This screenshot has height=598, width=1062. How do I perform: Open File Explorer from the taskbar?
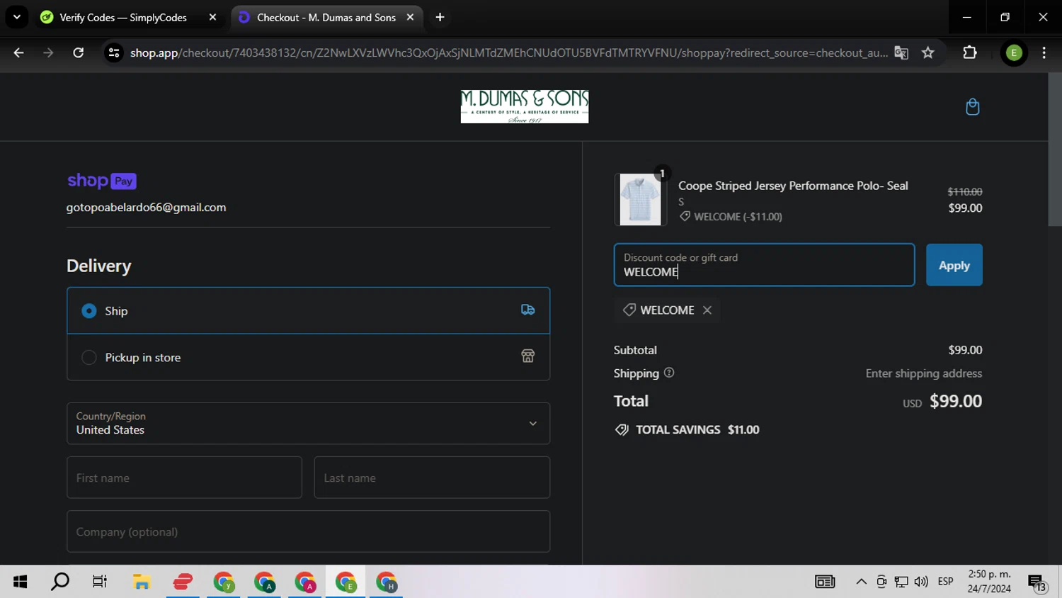(142, 582)
